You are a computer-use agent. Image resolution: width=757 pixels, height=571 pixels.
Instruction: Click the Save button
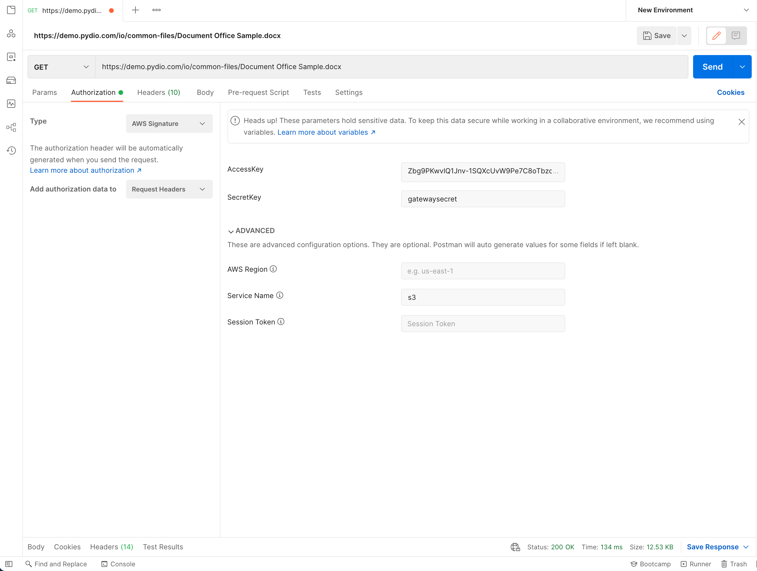[x=656, y=35]
